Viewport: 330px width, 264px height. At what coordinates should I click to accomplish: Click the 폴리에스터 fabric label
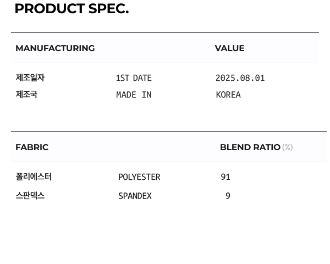click(34, 177)
